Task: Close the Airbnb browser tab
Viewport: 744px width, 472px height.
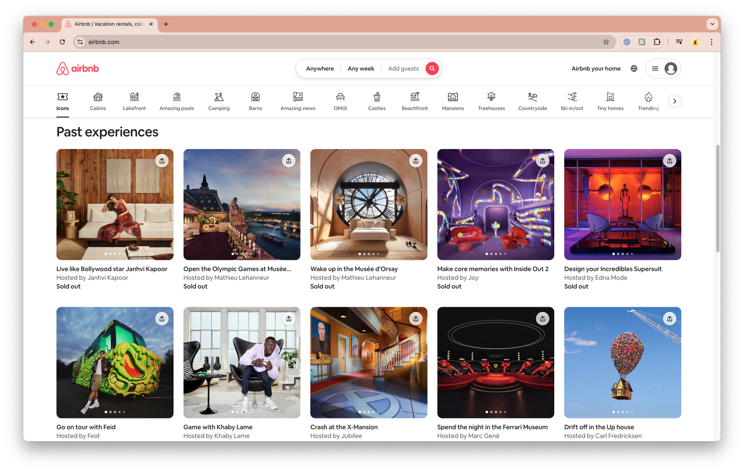Action: [151, 24]
